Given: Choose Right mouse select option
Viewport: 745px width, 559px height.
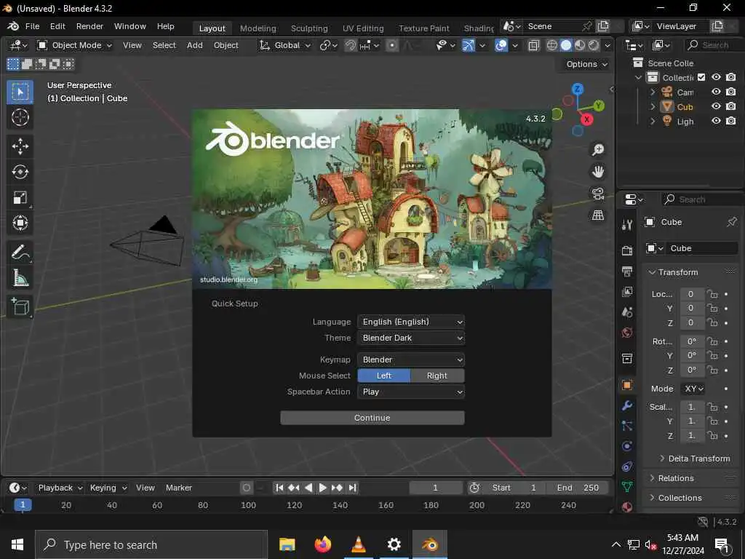Looking at the screenshot, I should [437, 376].
